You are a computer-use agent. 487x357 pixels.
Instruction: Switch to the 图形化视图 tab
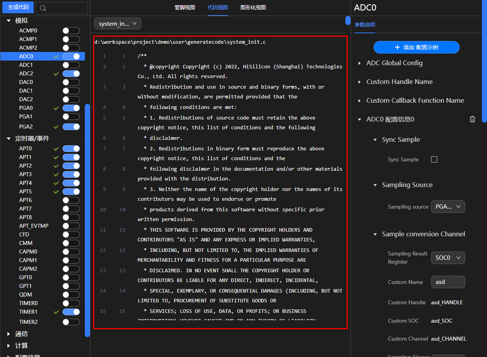[x=253, y=7]
